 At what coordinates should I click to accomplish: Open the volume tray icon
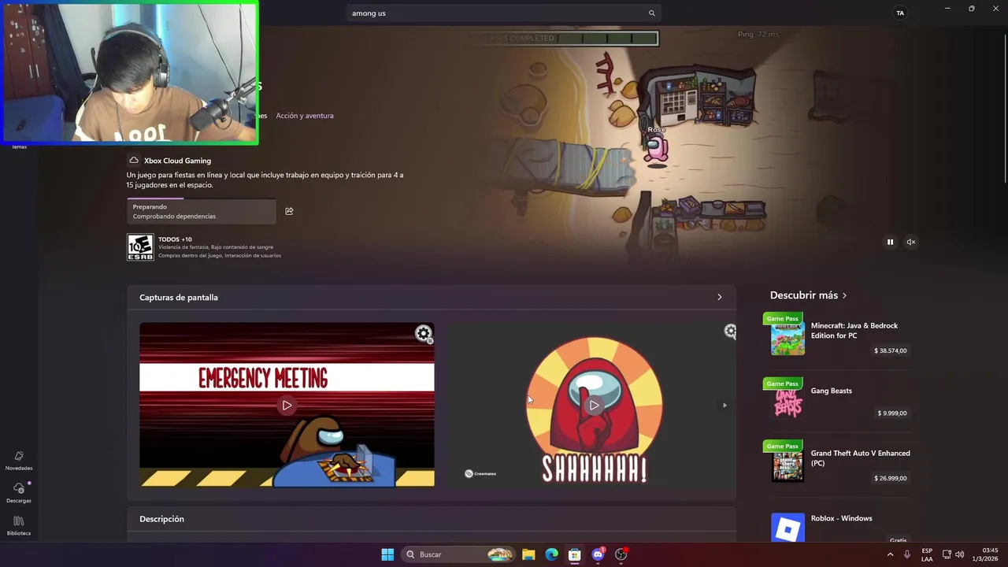click(x=959, y=554)
